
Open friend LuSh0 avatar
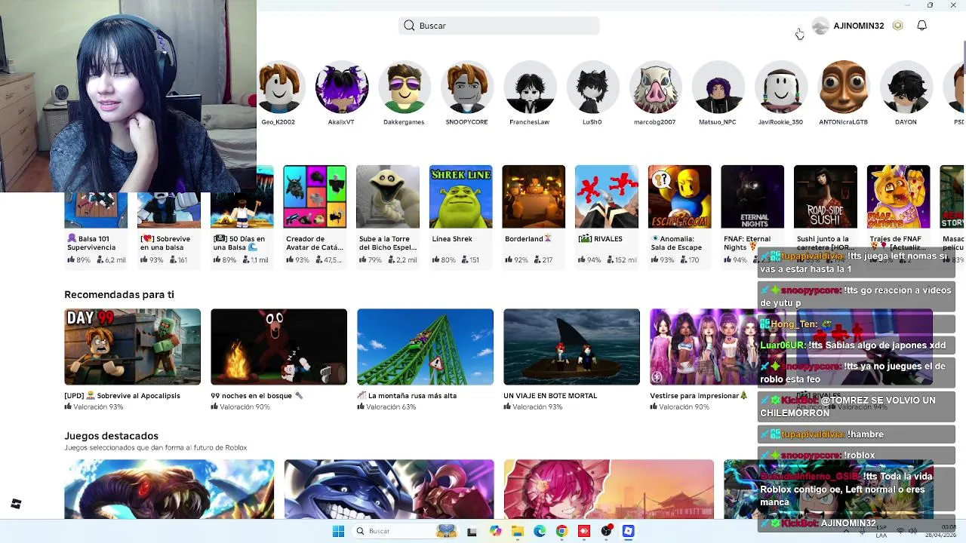coord(592,87)
